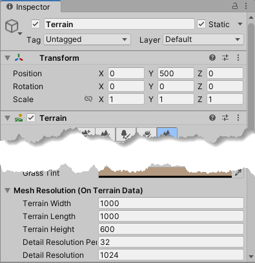Click the Inspector scrollbar down arrow
The height and width of the screenshot is (263, 255).
pos(251,257)
